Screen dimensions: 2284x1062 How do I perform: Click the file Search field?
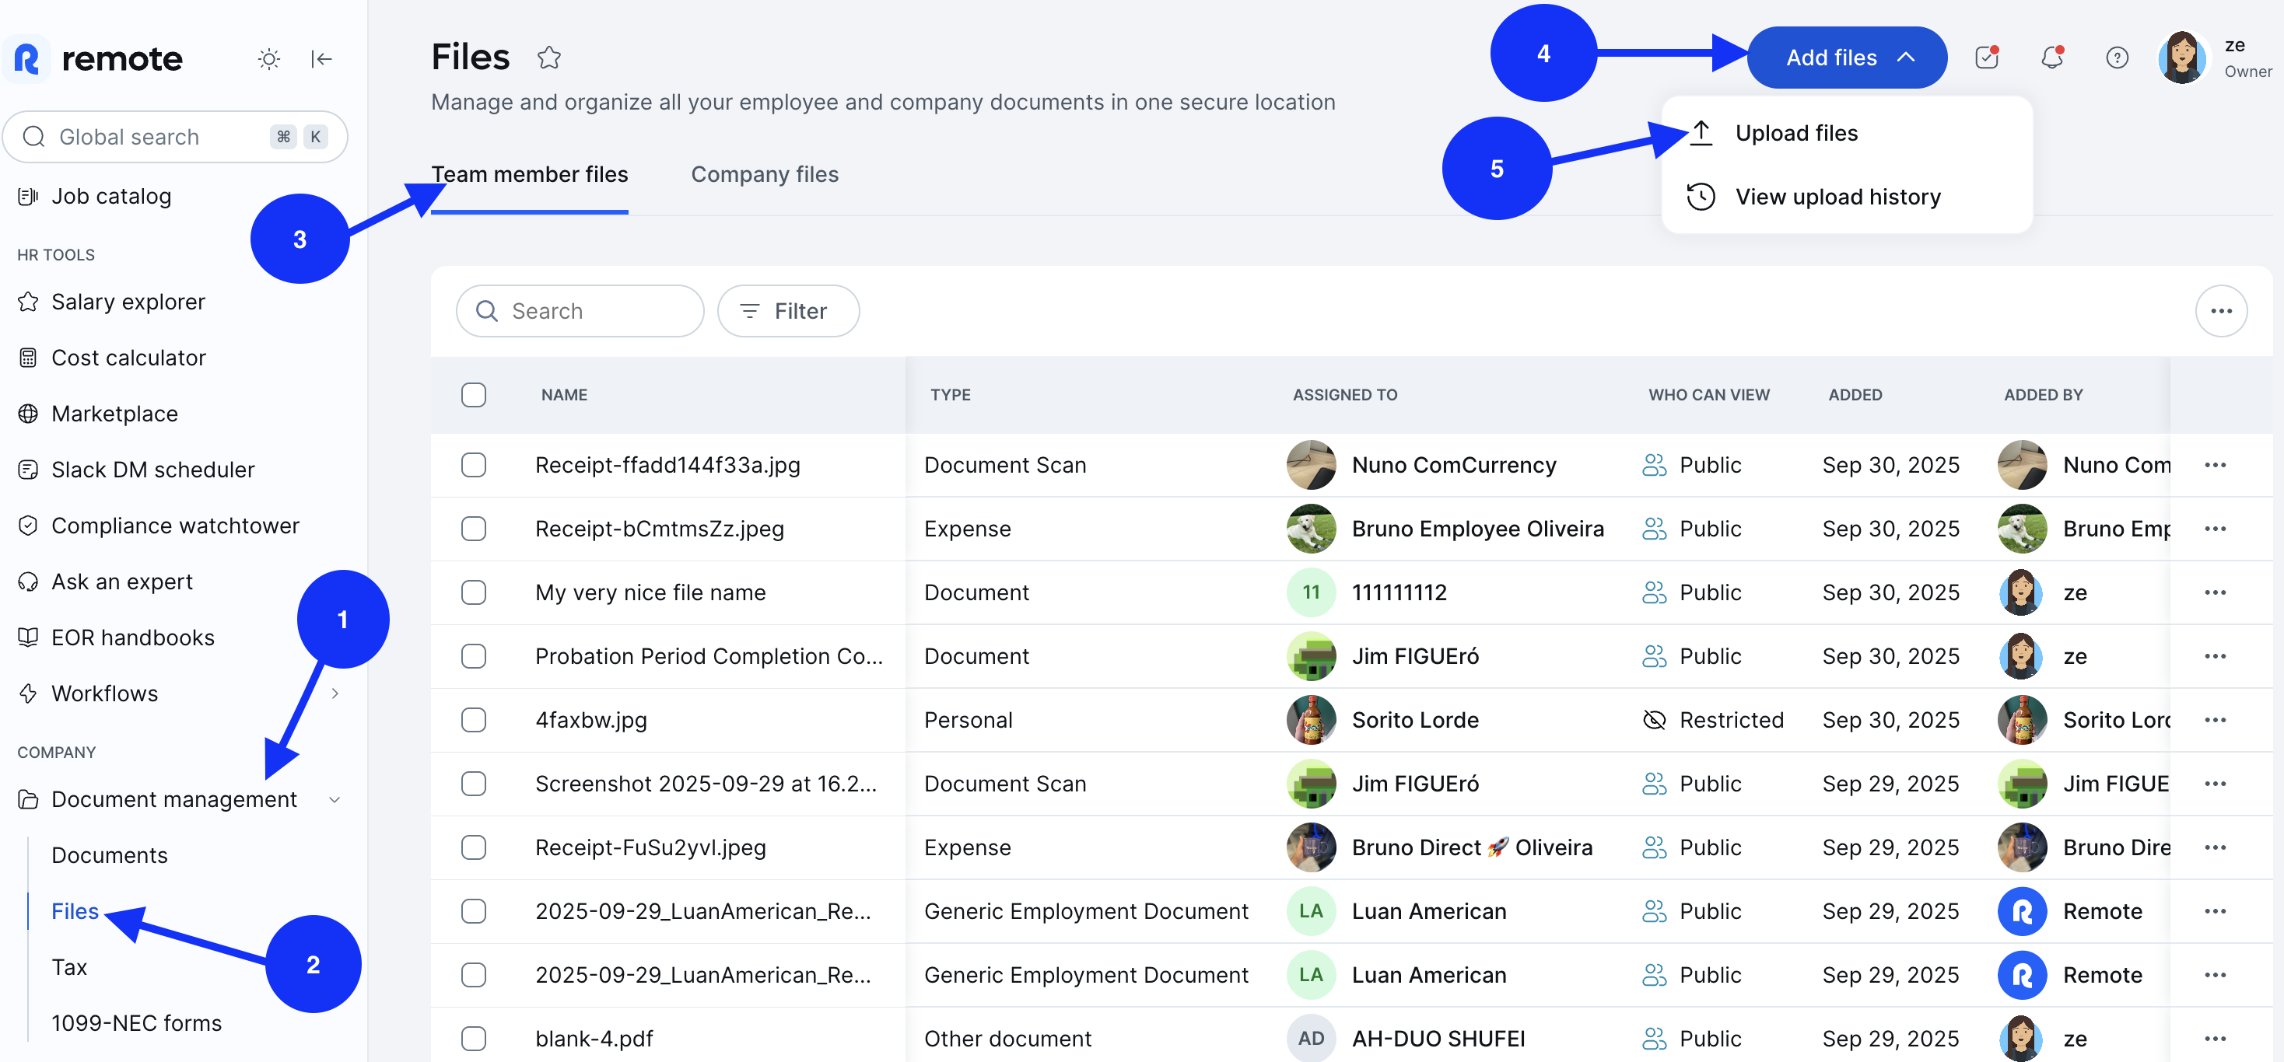[580, 311]
